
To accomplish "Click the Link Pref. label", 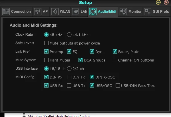I will point(23,52).
